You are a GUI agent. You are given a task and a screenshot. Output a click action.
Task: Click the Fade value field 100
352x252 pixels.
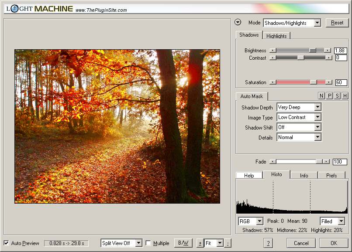tap(340, 162)
